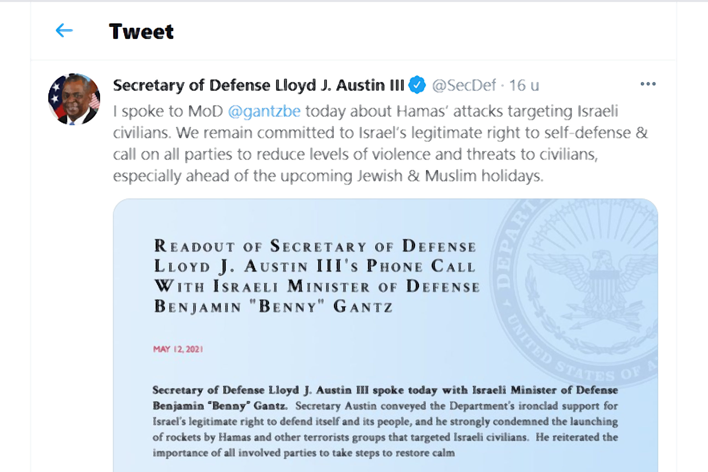Click the "Benjamin 'Benny' Gantz" headline line
This screenshot has width=708, height=472.
(273, 306)
